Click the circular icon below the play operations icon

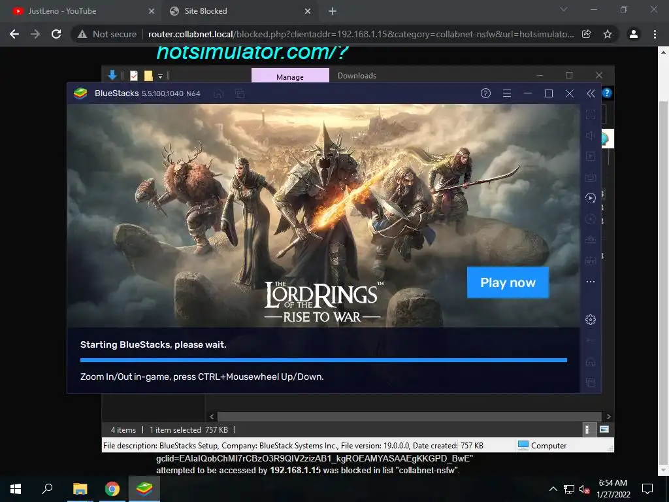coord(591,219)
